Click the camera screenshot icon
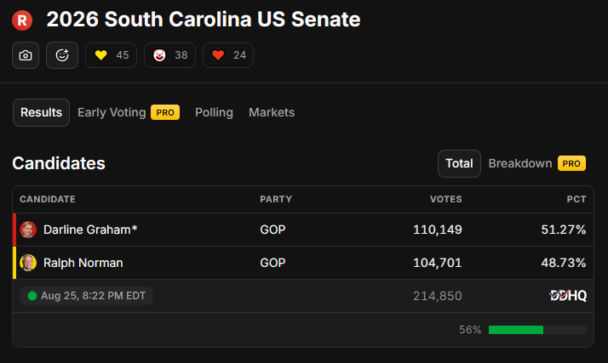 click(x=26, y=55)
